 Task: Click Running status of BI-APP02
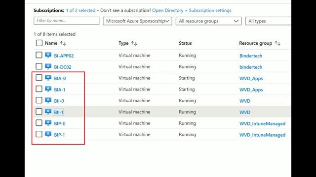tap(187, 56)
